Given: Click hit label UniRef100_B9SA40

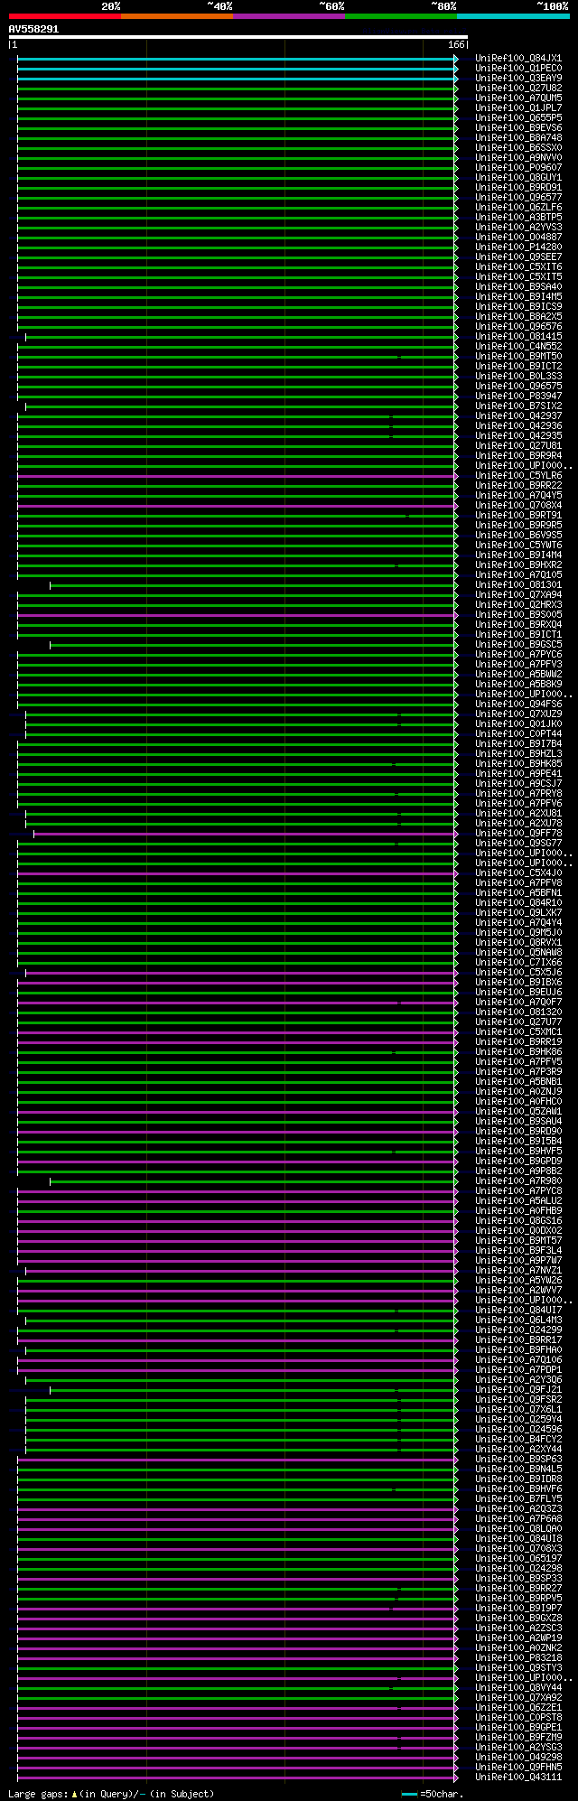Looking at the screenshot, I should 518,287.
